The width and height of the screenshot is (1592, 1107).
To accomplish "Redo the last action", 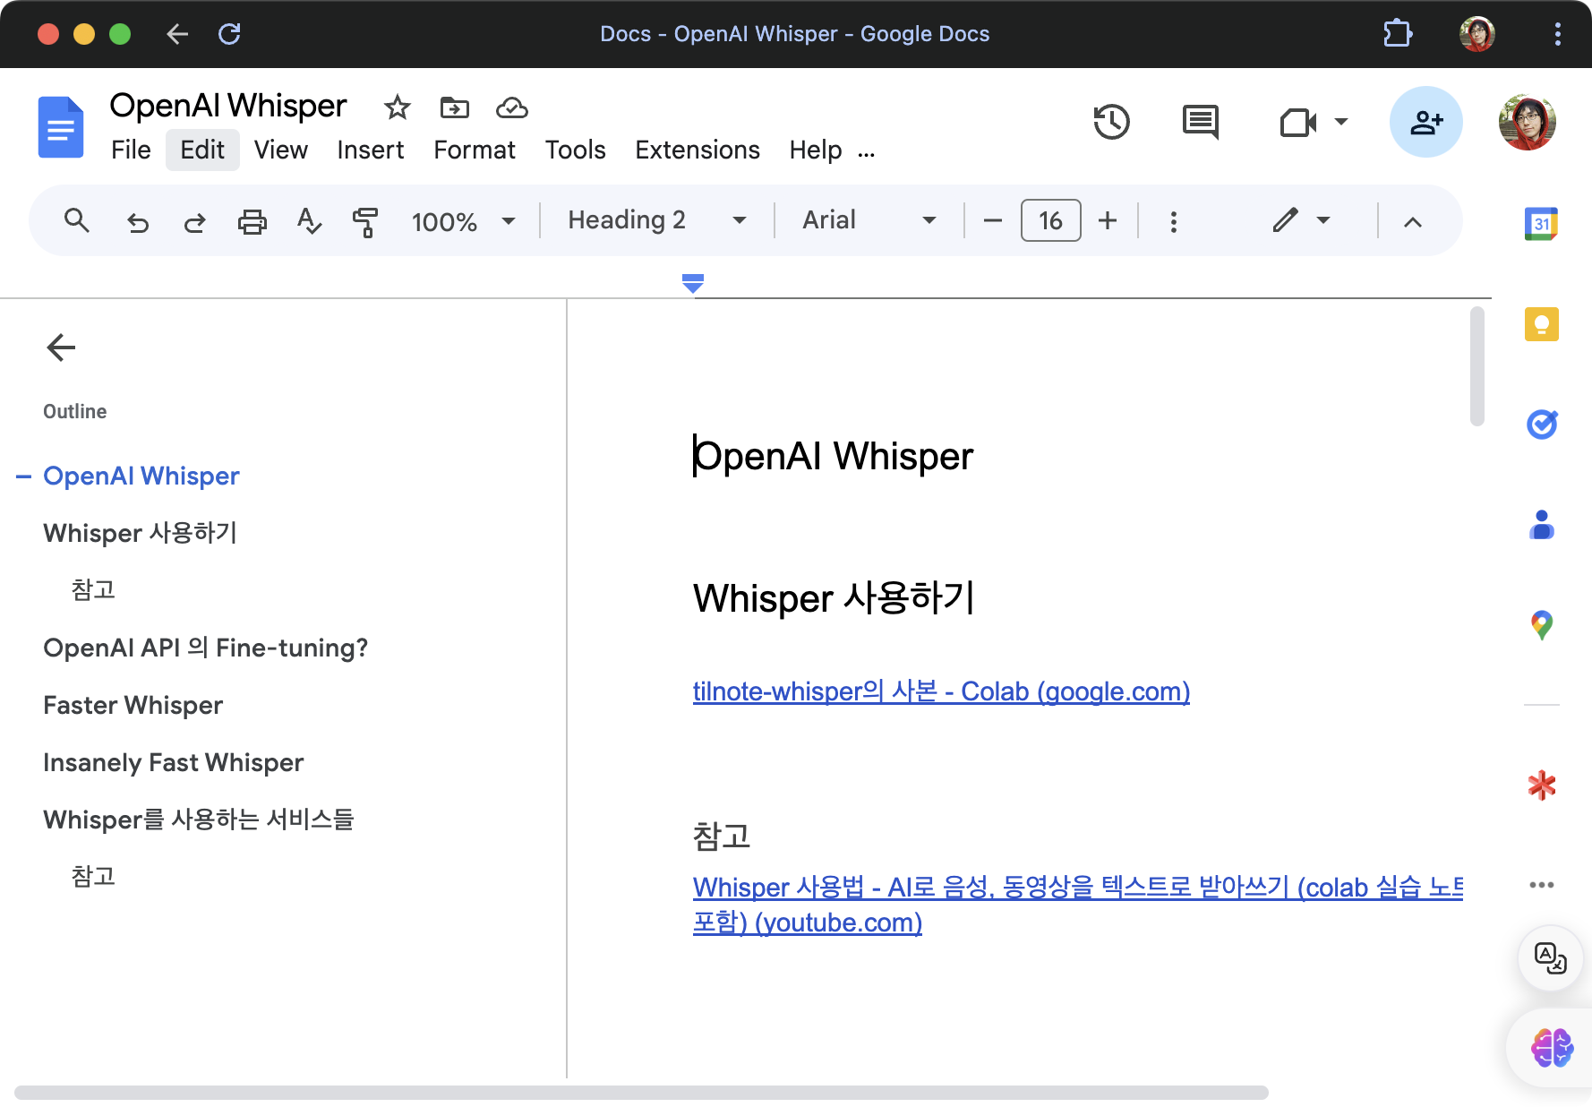I will pos(194,221).
